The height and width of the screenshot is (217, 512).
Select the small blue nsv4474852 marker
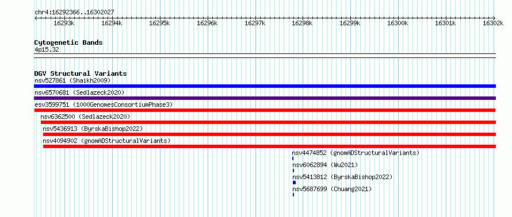(293, 158)
